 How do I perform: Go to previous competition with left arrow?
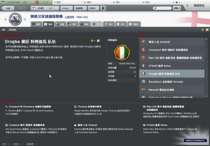[x=6, y=19]
